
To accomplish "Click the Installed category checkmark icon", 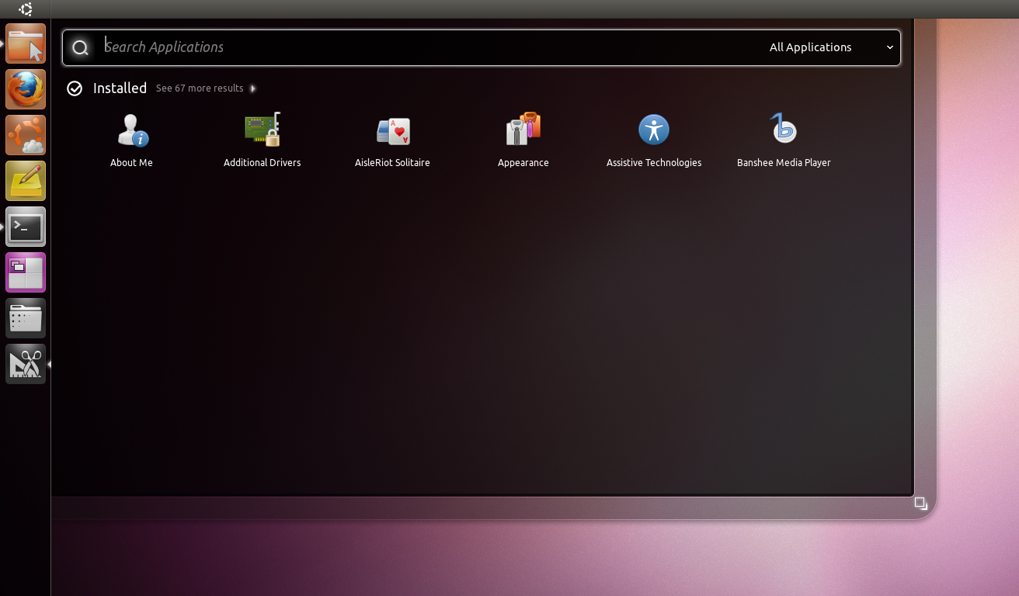I will pyautogui.click(x=75, y=88).
